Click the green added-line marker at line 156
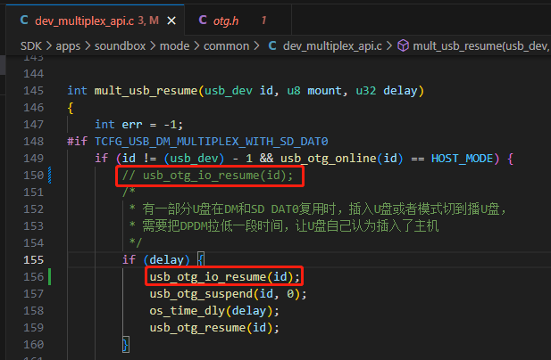This screenshot has height=360, width=551. 49,276
